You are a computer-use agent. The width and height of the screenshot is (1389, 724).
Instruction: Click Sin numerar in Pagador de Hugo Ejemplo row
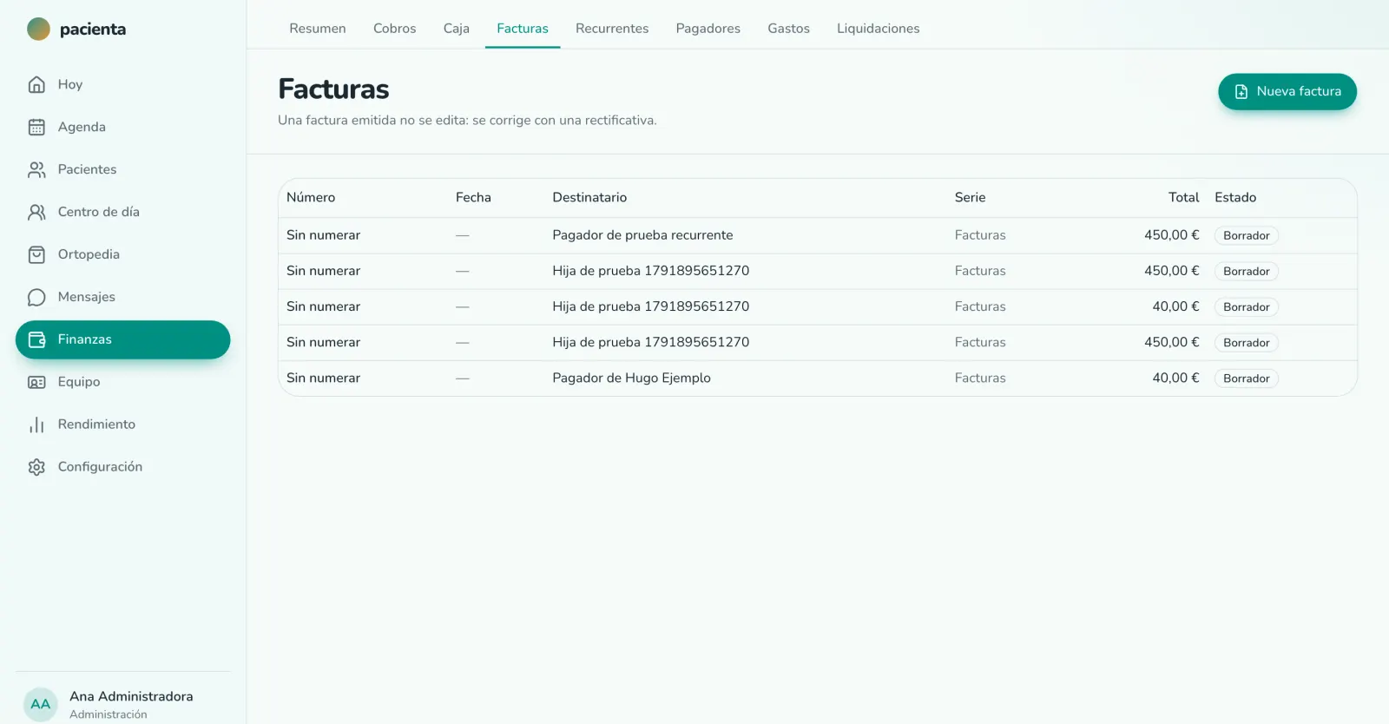point(323,378)
